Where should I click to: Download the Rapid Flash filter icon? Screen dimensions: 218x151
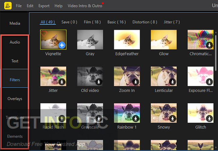(x=62, y=118)
